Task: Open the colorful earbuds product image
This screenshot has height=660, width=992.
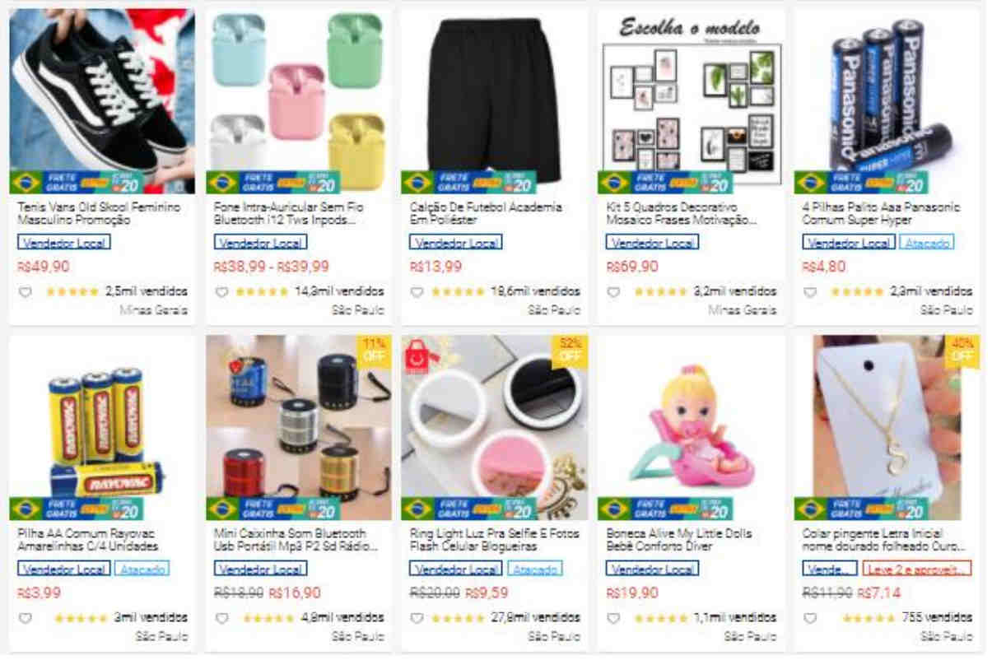Action: click(x=298, y=101)
